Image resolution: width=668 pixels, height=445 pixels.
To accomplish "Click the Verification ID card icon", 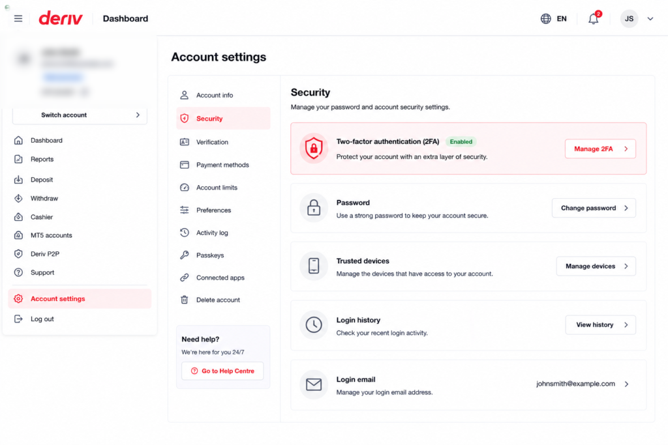I will (x=184, y=142).
